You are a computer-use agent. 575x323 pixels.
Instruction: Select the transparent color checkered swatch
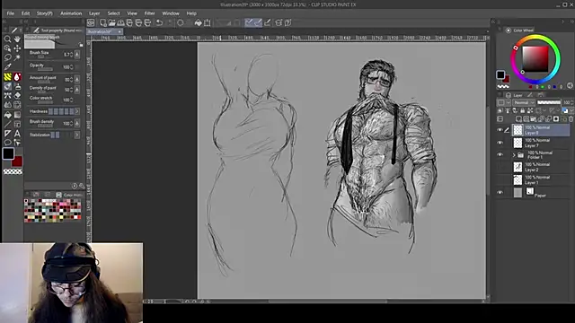tap(13, 171)
